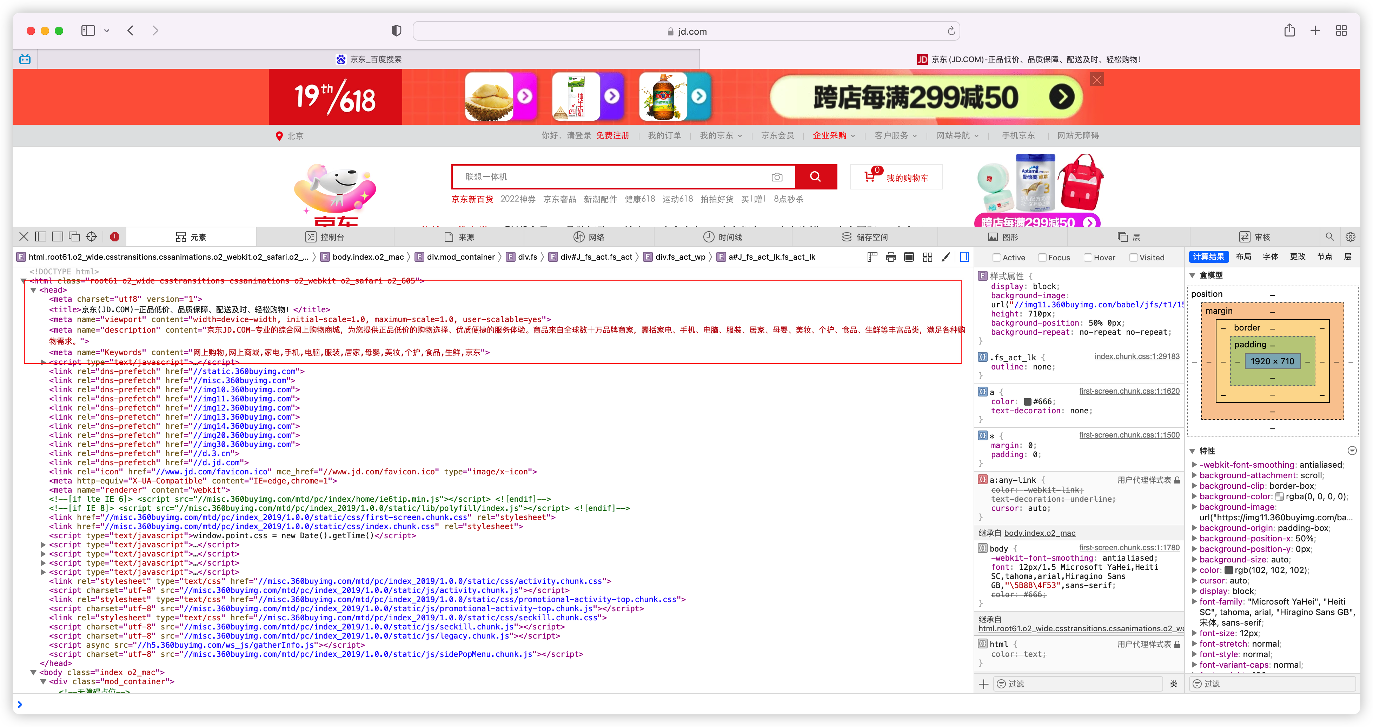Expand the font-family computed property

click(1194, 602)
